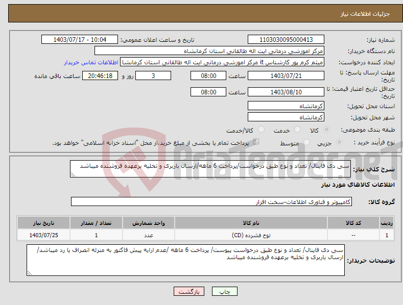Click the واحد شمارش column header
Image resolution: width=403 pixels, height=305 pixels.
tap(149, 223)
